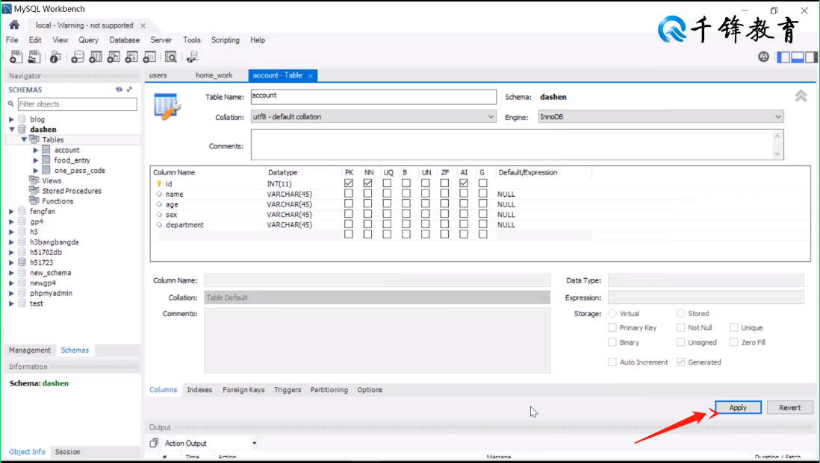820x463 pixels.
Task: Select the Stored Procedures node
Action: pos(72,191)
